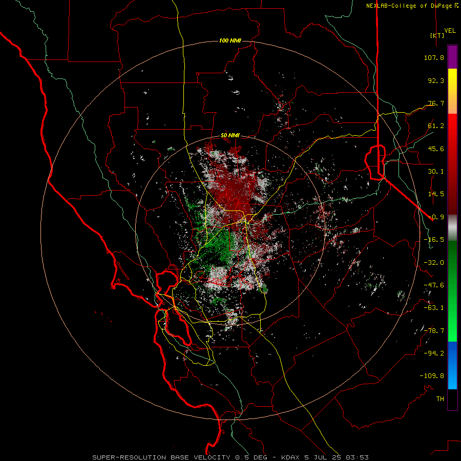Click the 92.3 velocity scale value
Image resolution: width=461 pixels, height=461 pixels.
click(436, 80)
